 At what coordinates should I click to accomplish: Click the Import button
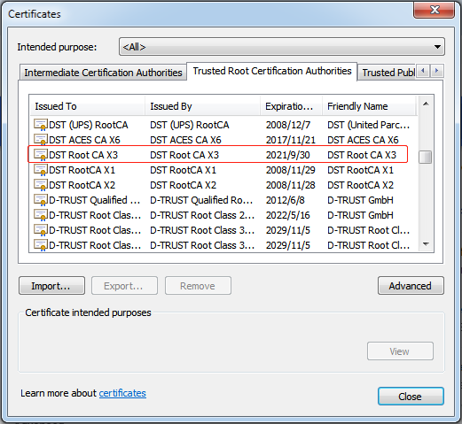point(51,286)
